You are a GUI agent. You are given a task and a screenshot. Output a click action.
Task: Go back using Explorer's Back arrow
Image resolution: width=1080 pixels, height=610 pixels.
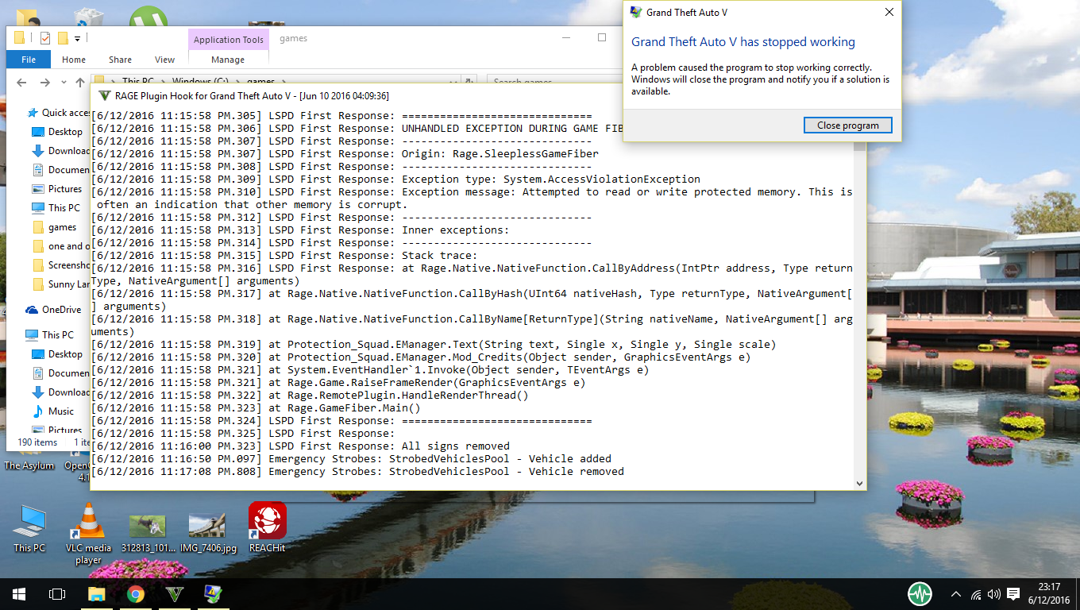click(21, 83)
